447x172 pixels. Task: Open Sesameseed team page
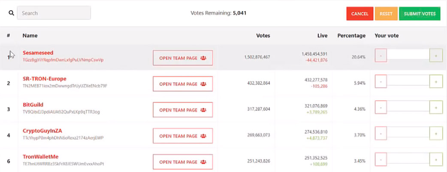point(183,58)
